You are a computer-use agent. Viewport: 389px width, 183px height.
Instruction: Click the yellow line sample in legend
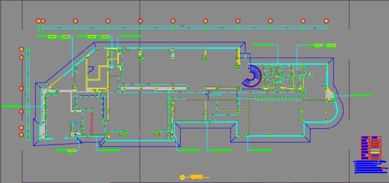(x=375, y=152)
